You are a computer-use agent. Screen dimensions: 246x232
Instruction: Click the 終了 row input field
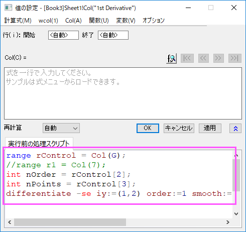pyautogui.click(x=113, y=35)
